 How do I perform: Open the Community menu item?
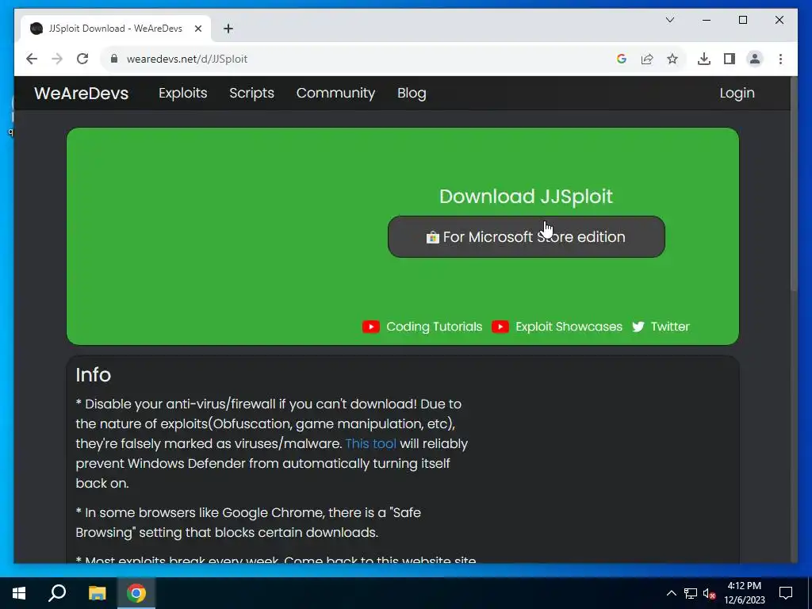[335, 94]
